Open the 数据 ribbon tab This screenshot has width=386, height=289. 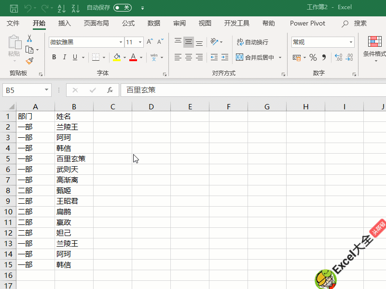pos(153,23)
